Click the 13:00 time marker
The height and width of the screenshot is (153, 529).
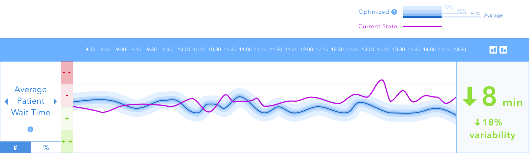[368, 50]
